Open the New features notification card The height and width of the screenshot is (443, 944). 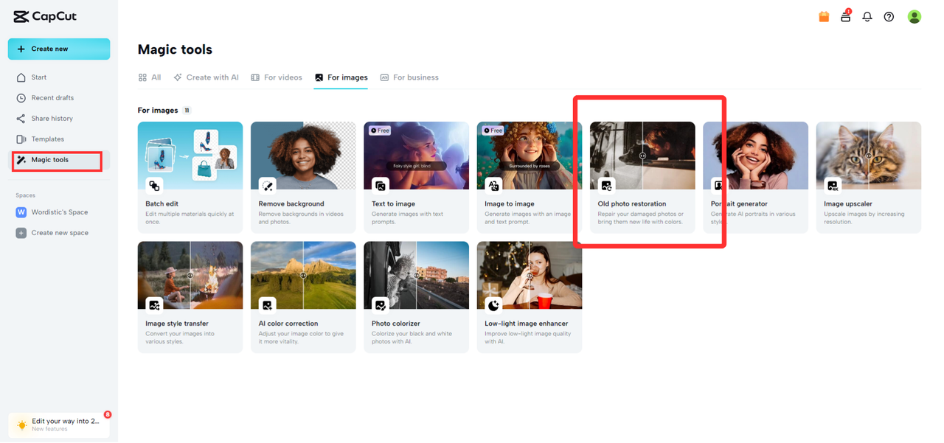pos(59,425)
